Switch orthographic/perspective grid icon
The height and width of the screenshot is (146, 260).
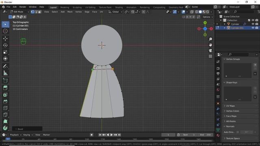click(210, 56)
